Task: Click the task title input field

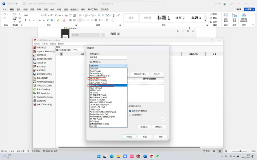Action: (x=108, y=57)
